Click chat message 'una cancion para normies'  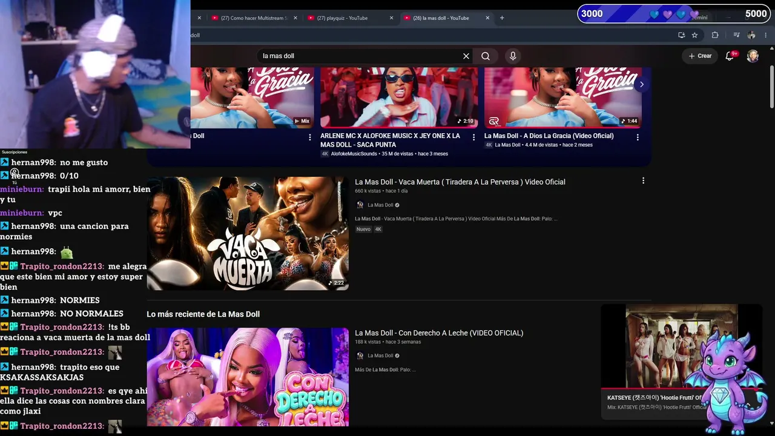64,231
